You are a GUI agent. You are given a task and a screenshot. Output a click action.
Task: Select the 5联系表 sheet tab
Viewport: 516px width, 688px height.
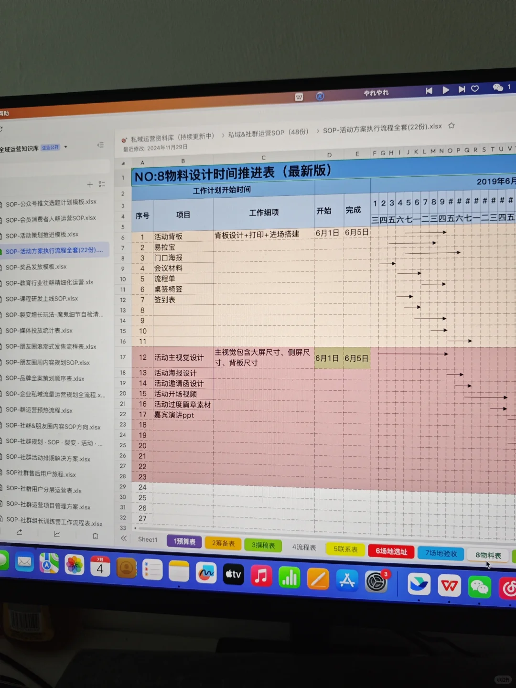click(345, 549)
